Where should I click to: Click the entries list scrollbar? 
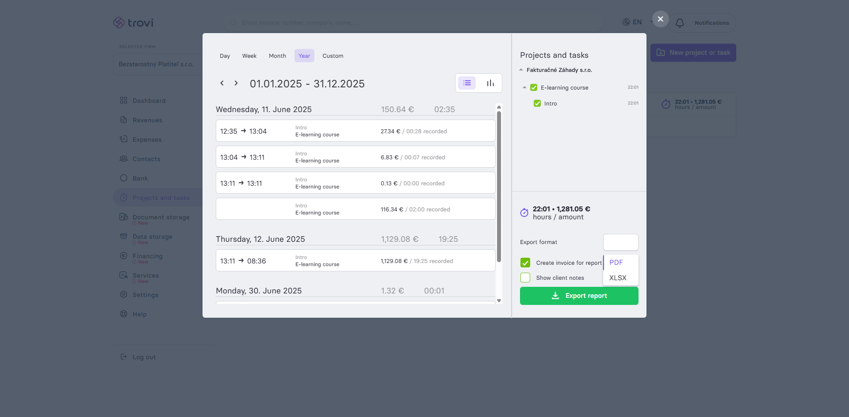(499, 186)
